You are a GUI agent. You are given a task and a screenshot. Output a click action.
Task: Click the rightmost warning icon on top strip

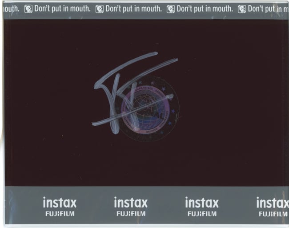click(242, 9)
